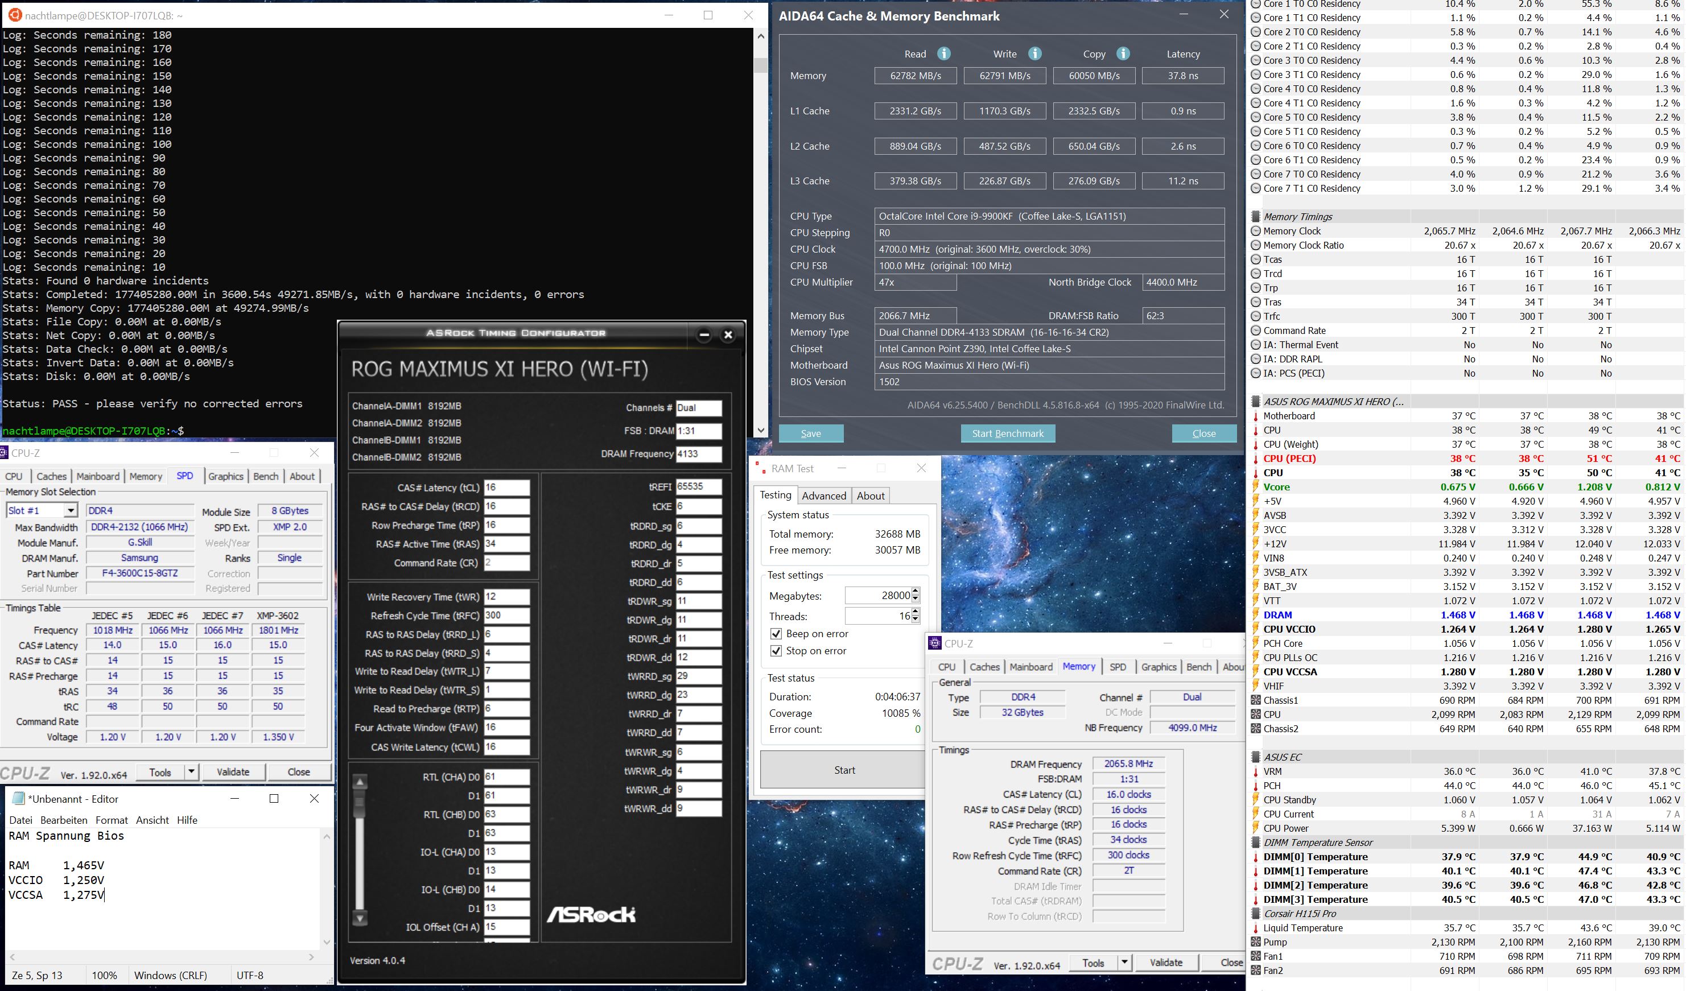Click the Copy info icon in AIDA64

[1123, 53]
